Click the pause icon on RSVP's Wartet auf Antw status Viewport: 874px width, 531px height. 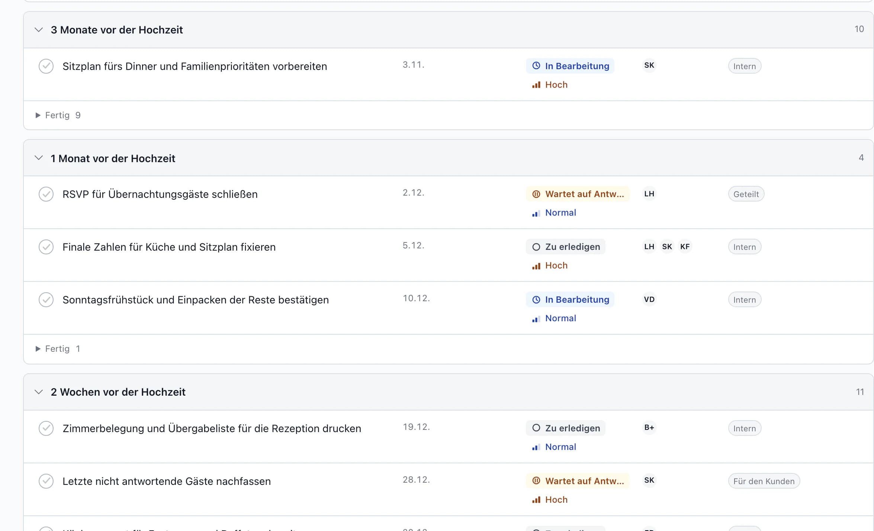tap(536, 194)
